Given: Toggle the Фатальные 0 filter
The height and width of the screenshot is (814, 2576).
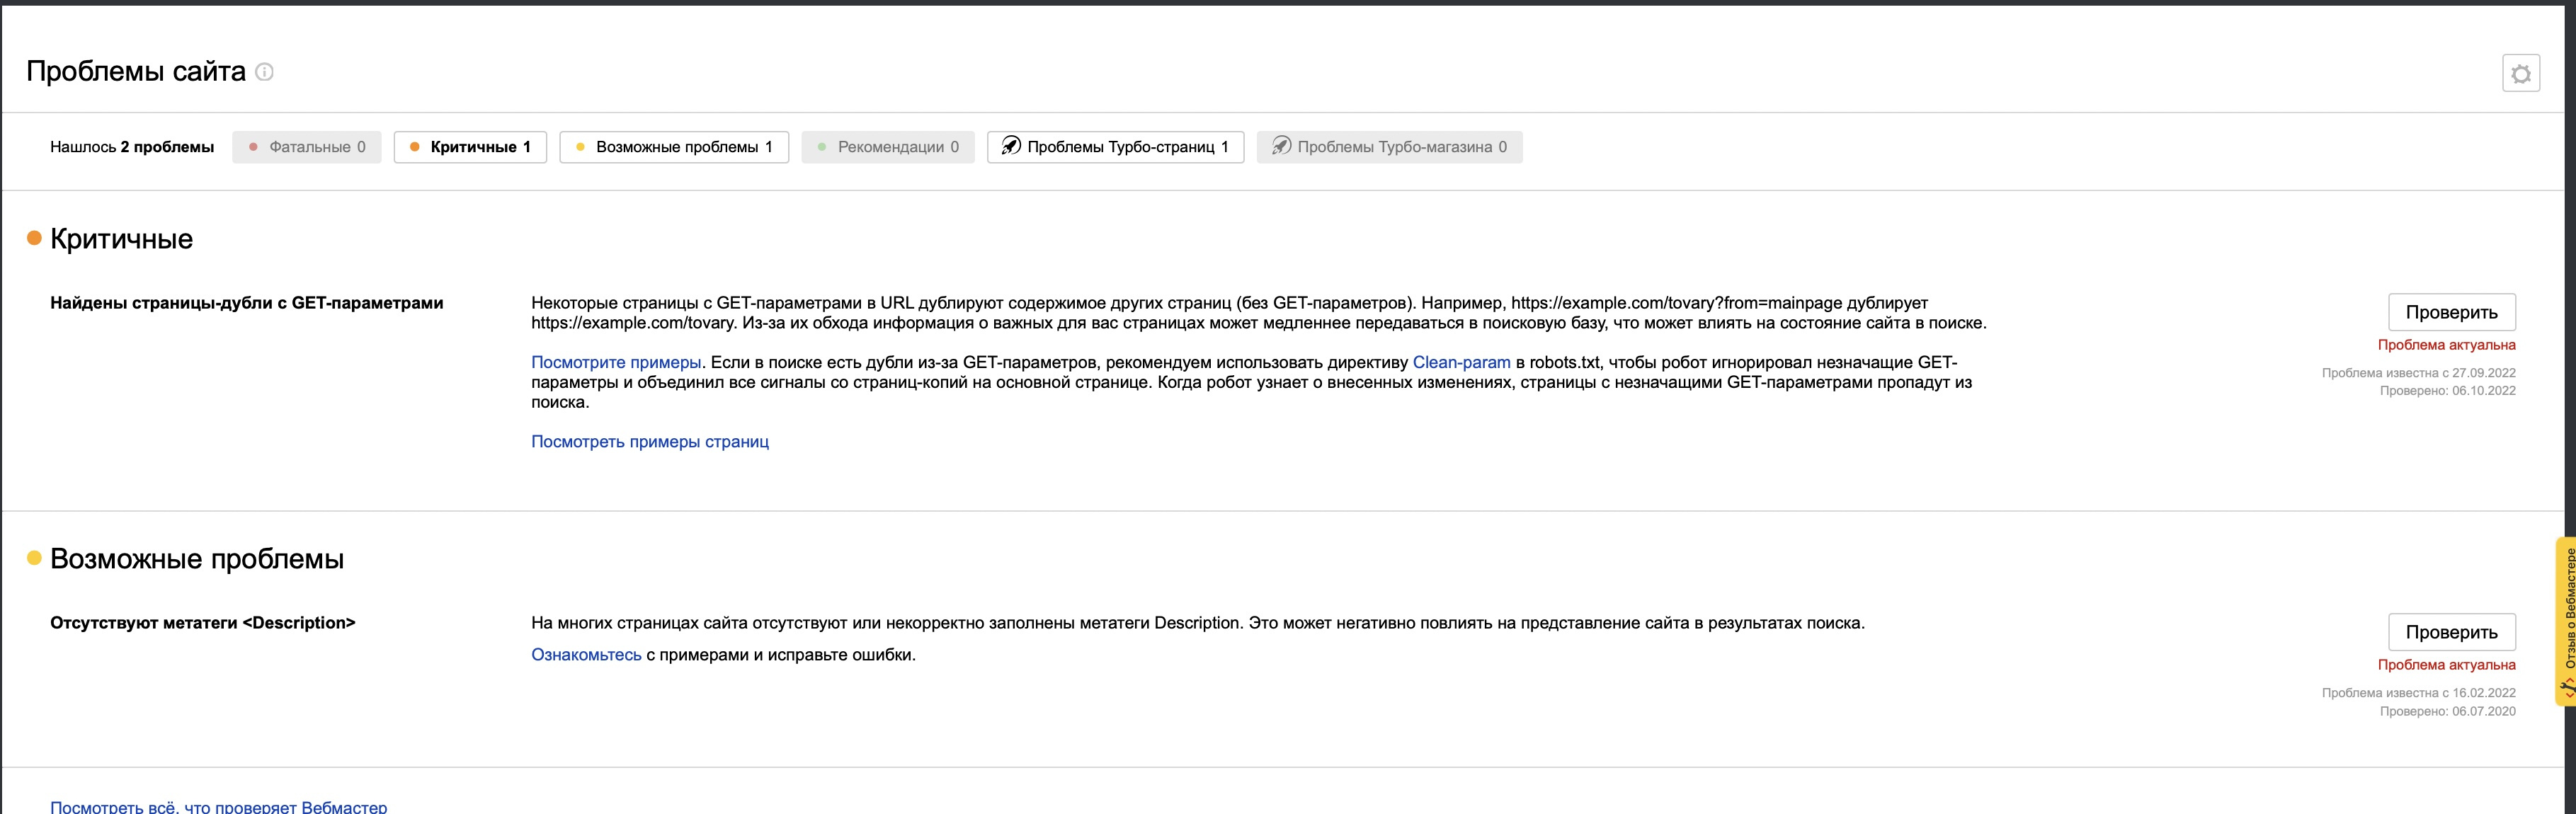Looking at the screenshot, I should (307, 147).
